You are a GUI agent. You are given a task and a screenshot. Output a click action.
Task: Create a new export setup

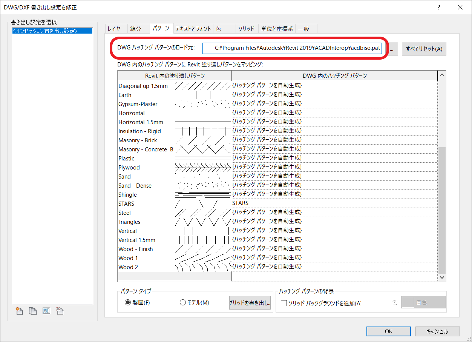point(19,311)
